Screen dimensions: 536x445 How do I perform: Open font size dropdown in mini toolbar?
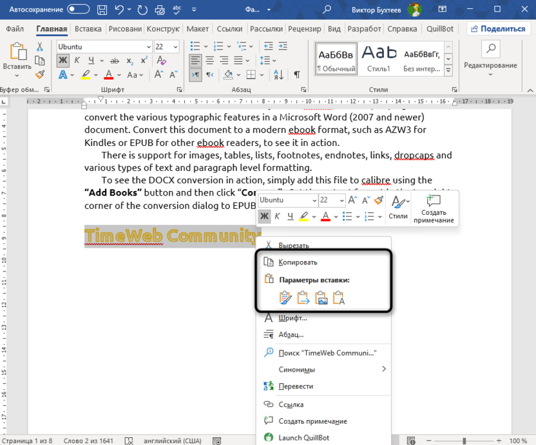(x=340, y=200)
